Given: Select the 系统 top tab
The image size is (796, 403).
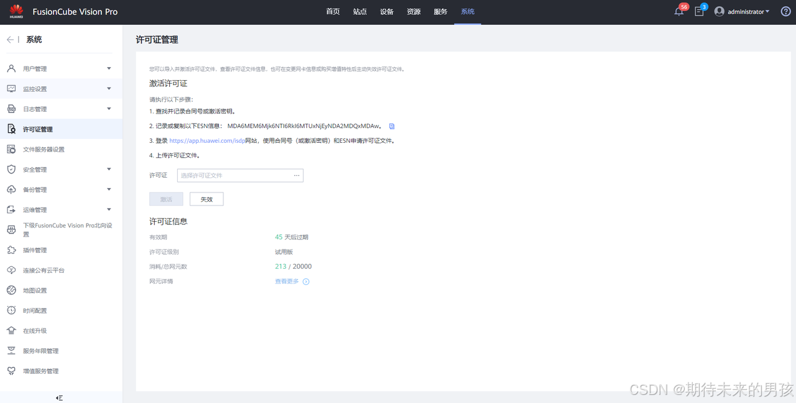Looking at the screenshot, I should (468, 12).
